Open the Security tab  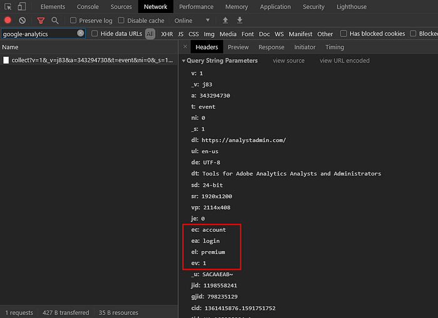(313, 7)
